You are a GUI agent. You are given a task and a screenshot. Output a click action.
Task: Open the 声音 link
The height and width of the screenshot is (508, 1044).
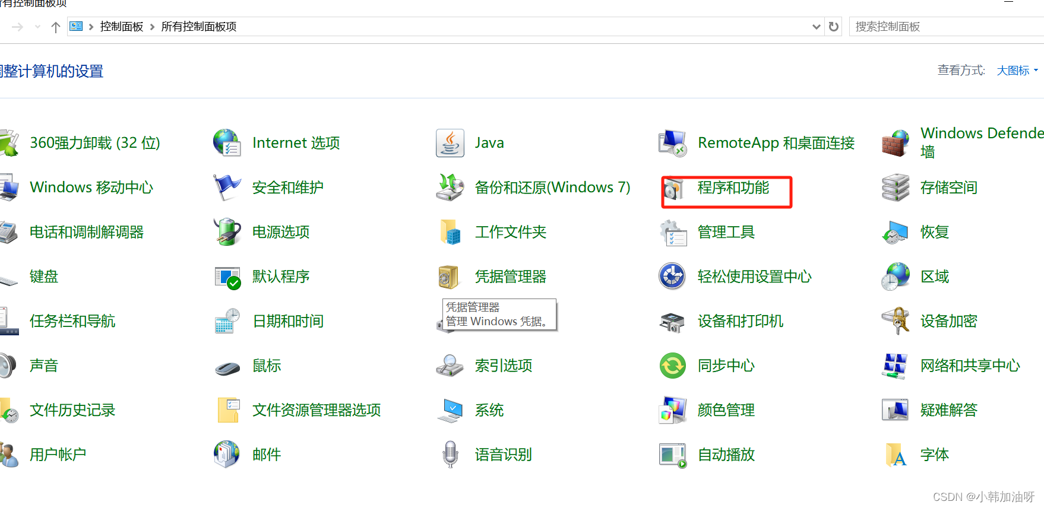coord(44,366)
